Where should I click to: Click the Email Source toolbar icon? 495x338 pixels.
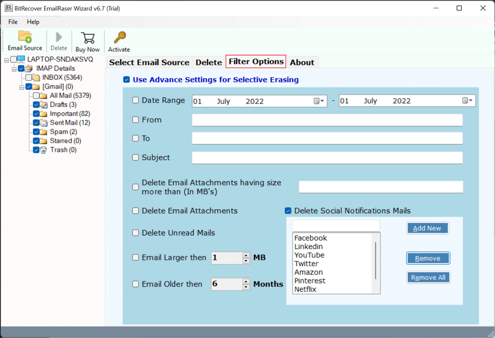point(25,38)
